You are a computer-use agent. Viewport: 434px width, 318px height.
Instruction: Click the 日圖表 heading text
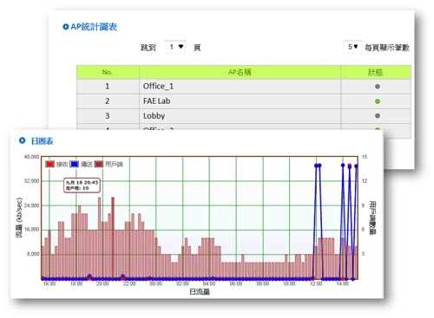coord(43,141)
